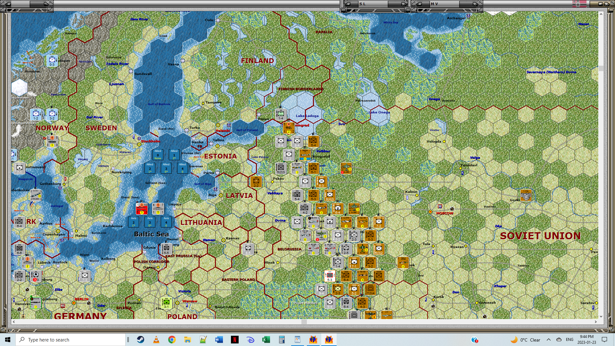
Task: Select the green 3-1 unit near Warsaw
Action: [166, 303]
